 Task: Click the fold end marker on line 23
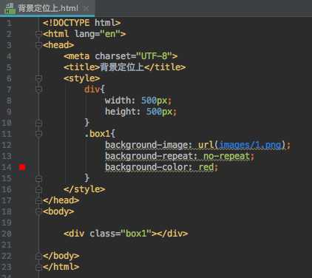point(38,267)
